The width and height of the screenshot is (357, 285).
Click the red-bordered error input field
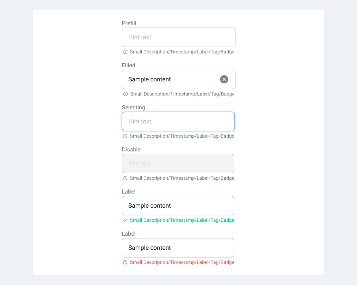point(178,248)
